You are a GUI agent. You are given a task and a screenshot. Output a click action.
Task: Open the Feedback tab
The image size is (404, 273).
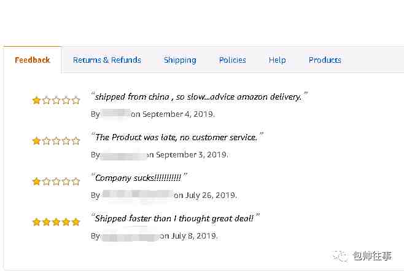pyautogui.click(x=33, y=60)
